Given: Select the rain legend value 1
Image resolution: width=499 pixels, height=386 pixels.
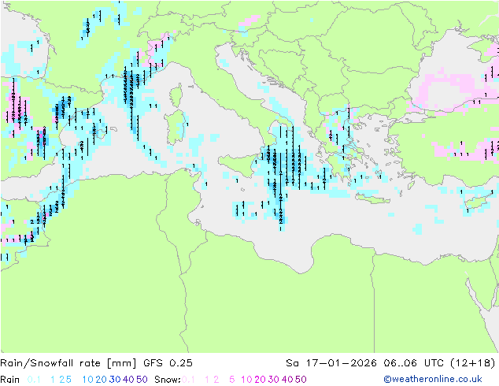Looking at the screenshot, I should [x=53, y=380].
